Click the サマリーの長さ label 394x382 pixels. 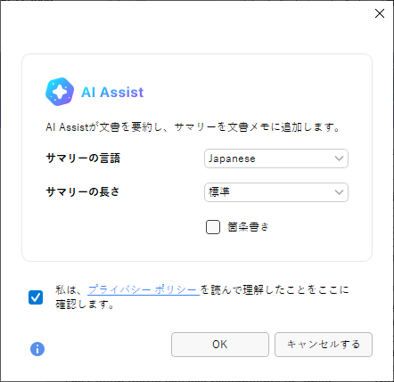pyautogui.click(x=83, y=192)
